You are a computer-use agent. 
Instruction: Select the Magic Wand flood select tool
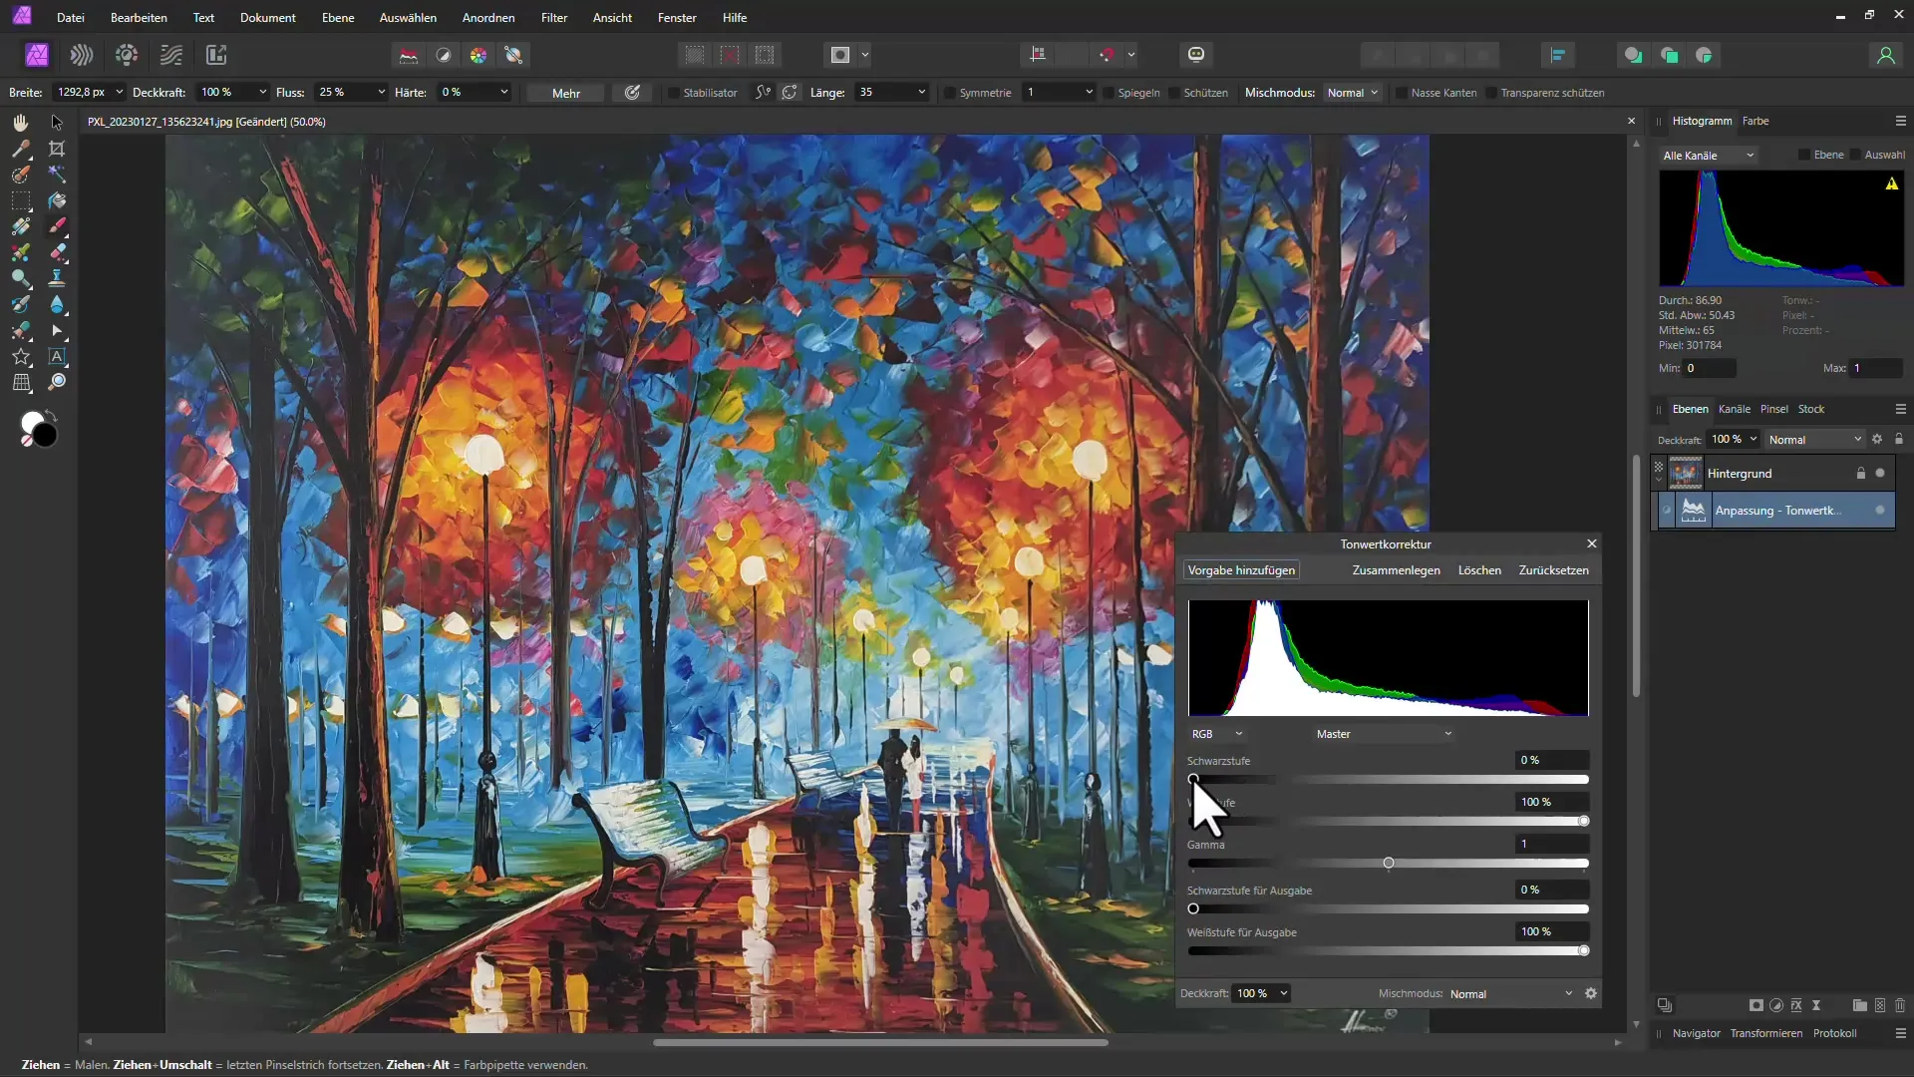(57, 175)
